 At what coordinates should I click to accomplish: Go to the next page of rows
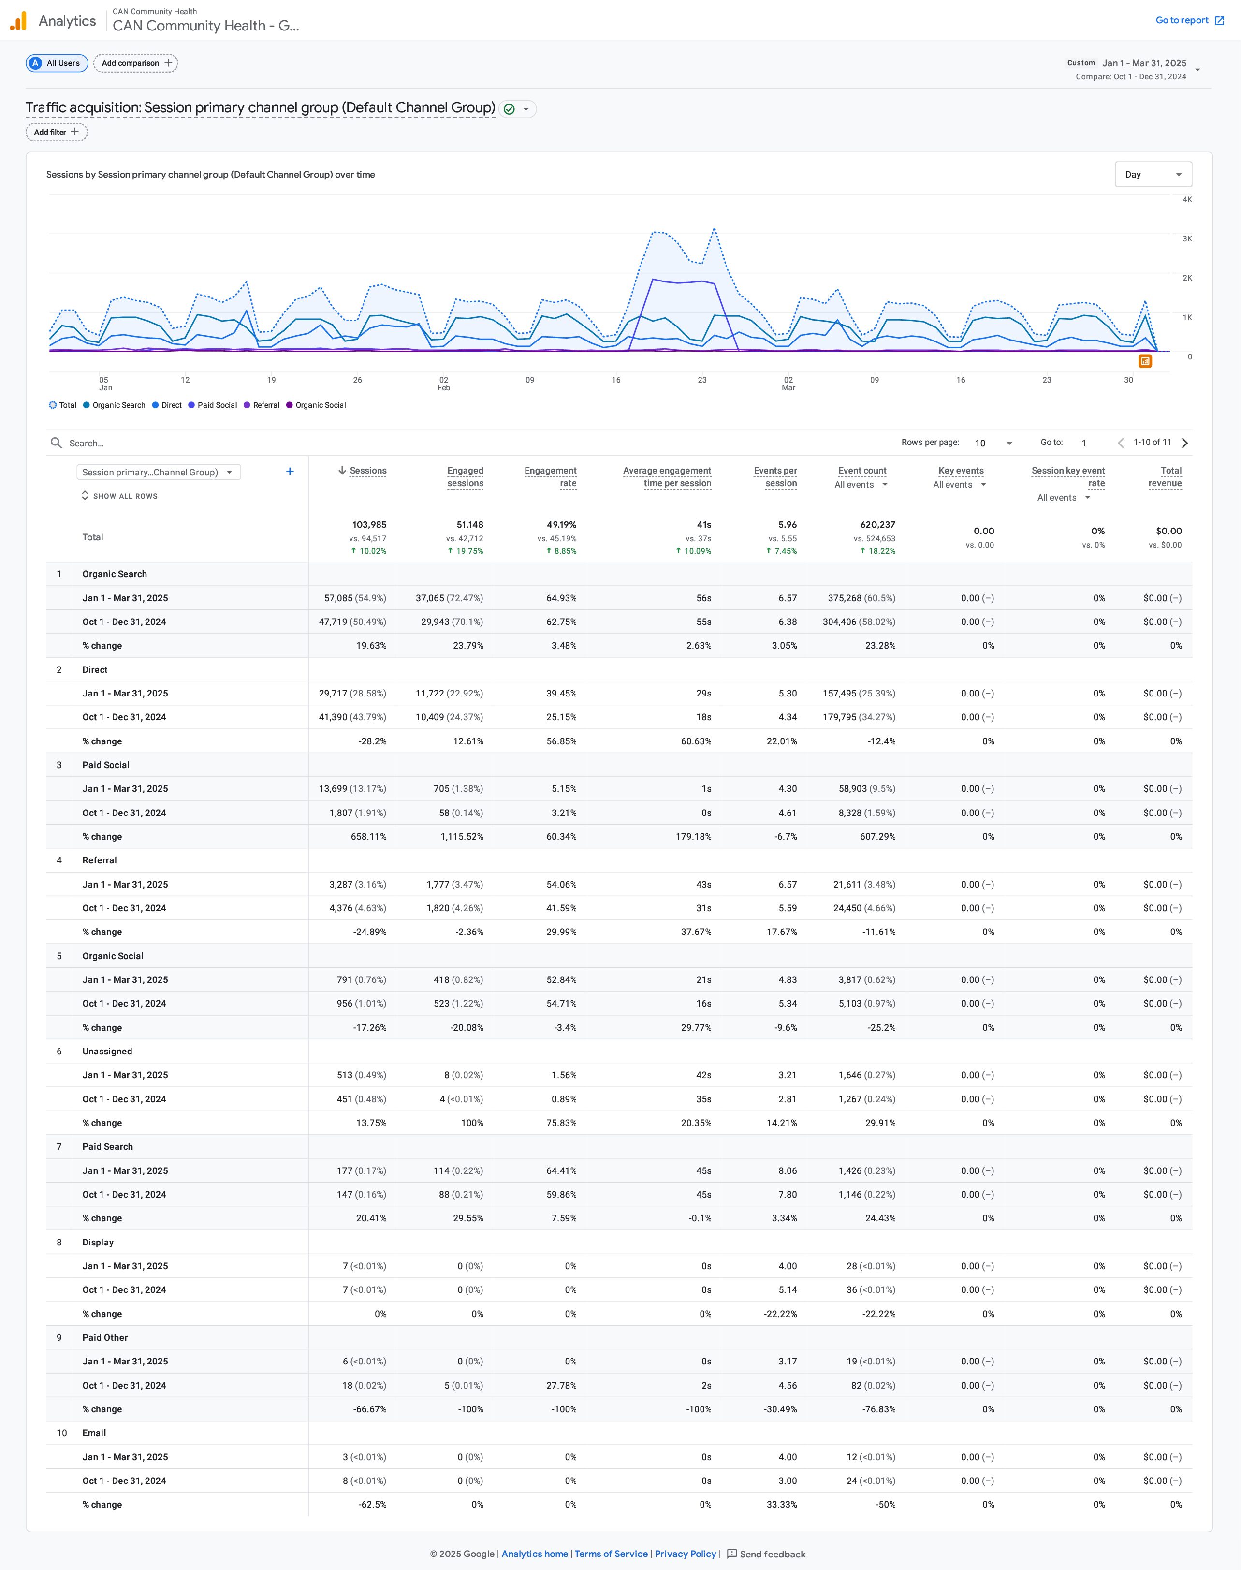tap(1185, 443)
